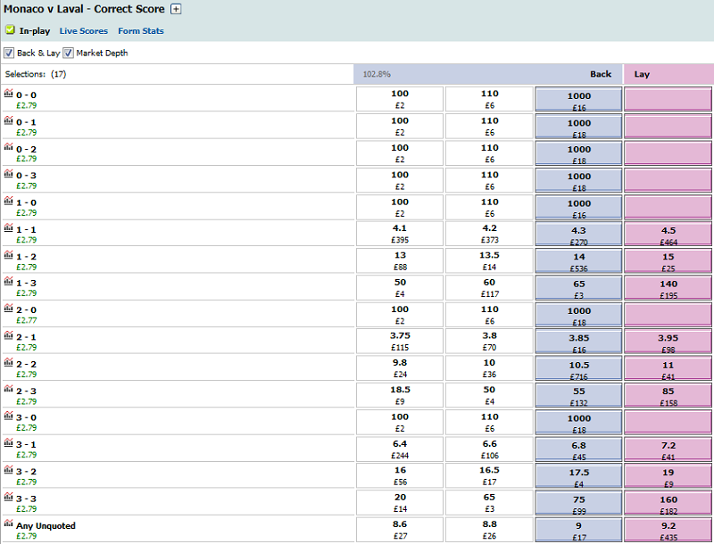Back 1 - 2 at odds 14
Viewport: 714px width, 544px height.
578,260
